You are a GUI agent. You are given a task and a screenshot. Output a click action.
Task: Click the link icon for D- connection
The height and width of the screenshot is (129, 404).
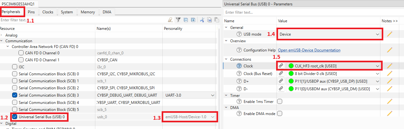point(281,89)
